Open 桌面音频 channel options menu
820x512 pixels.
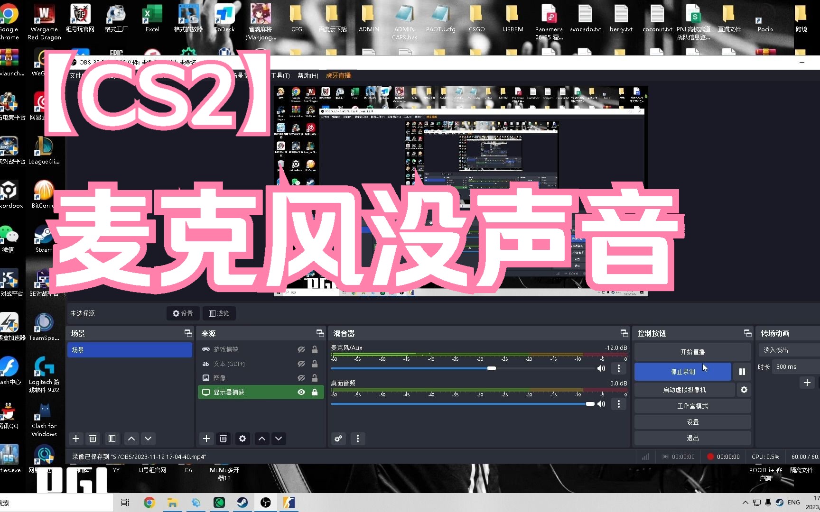618,404
